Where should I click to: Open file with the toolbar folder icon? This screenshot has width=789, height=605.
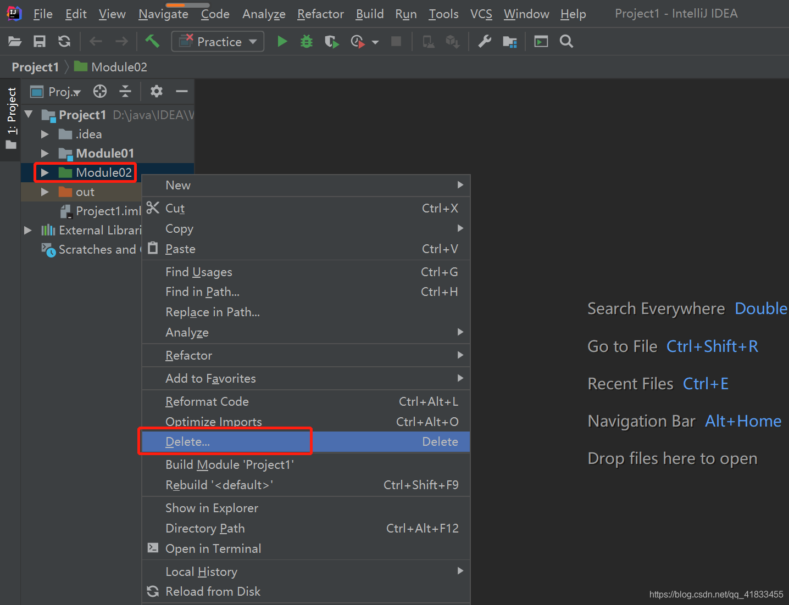[x=15, y=42]
